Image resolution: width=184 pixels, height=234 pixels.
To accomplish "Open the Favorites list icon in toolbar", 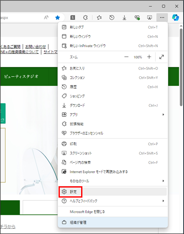I will 99,18.
